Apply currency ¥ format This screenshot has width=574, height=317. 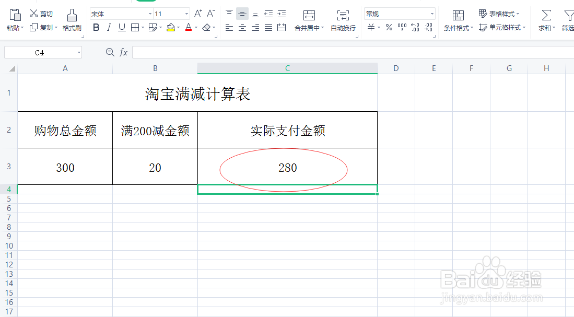pos(371,28)
